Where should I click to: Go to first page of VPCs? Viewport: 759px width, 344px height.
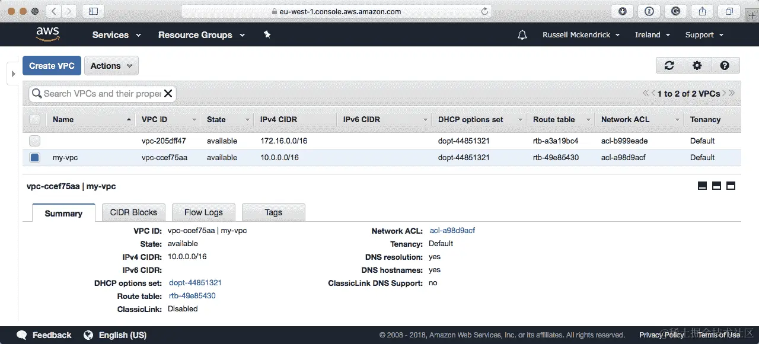[x=646, y=94]
